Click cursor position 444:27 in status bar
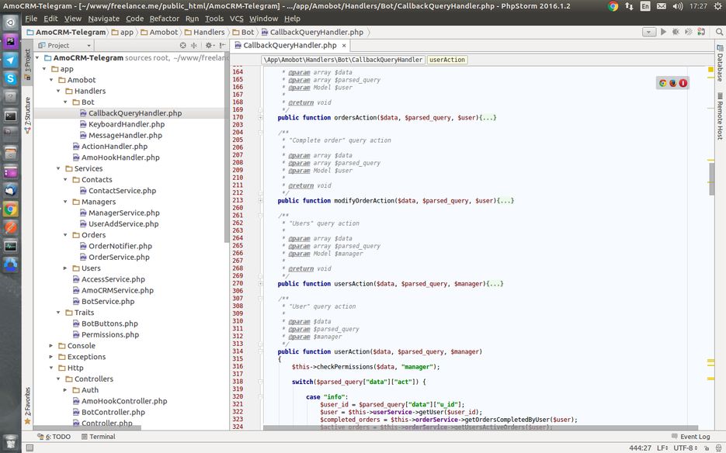 (x=641, y=448)
